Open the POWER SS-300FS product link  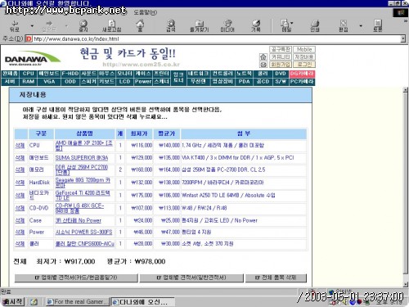(83, 232)
